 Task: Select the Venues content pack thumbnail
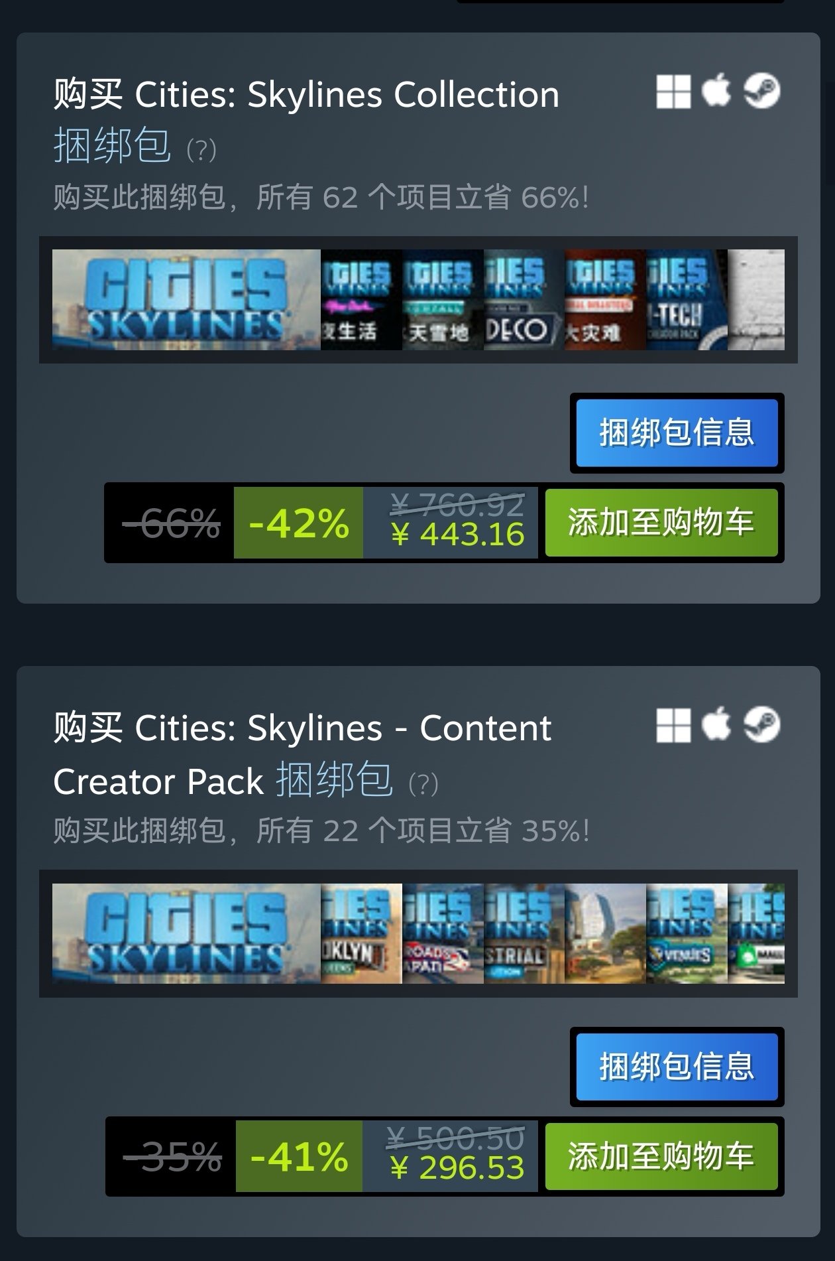point(686,933)
